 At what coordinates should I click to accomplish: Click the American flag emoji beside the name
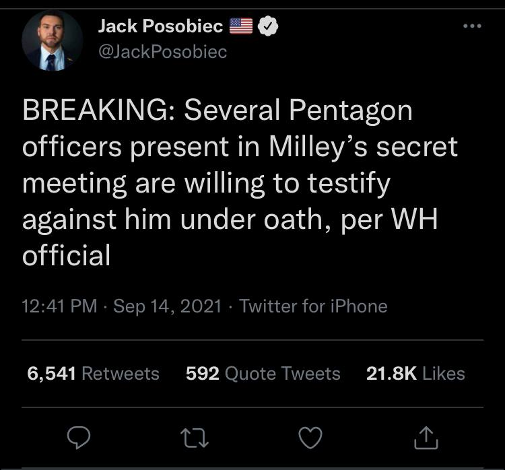(241, 27)
